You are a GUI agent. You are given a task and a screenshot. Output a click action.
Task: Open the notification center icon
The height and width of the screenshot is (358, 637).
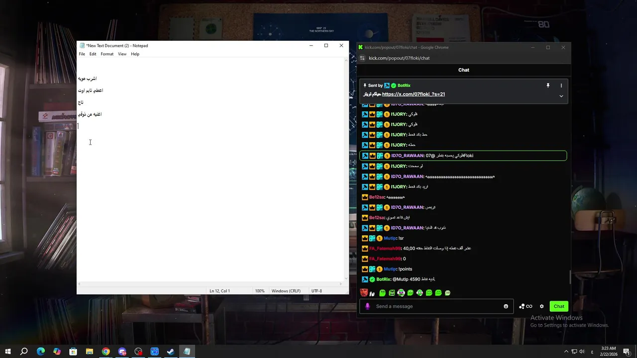627,352
